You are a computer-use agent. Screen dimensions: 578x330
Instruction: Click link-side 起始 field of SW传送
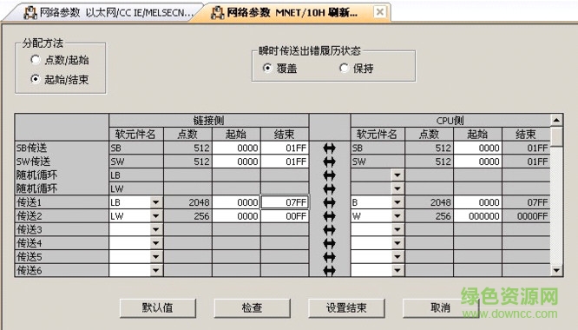(x=236, y=162)
